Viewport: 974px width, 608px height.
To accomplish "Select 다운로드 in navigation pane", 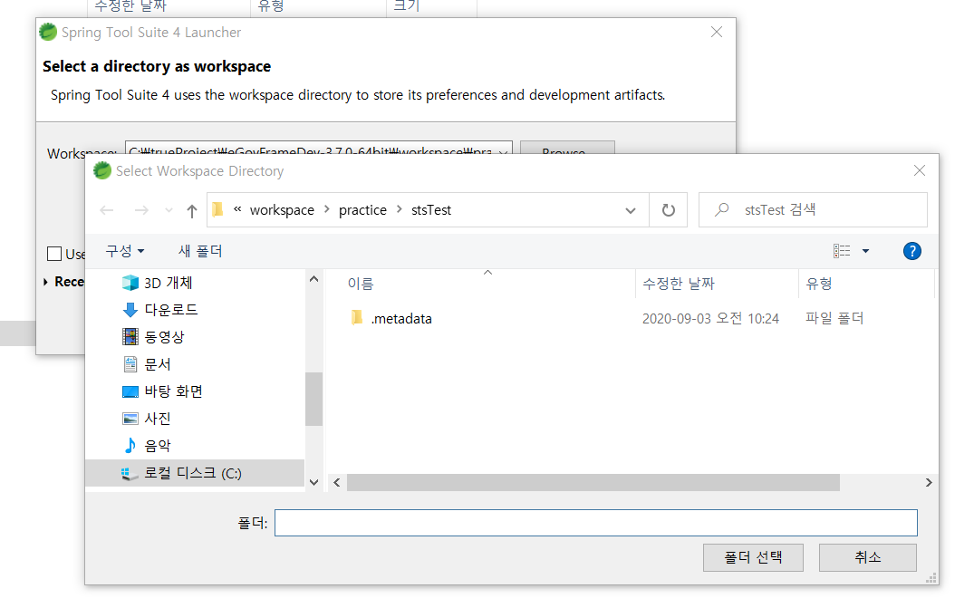I will (x=171, y=310).
